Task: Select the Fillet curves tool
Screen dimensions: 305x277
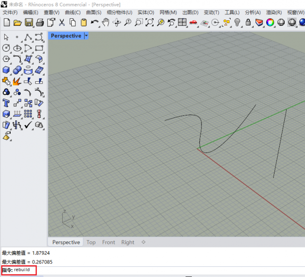Action: coord(17,59)
